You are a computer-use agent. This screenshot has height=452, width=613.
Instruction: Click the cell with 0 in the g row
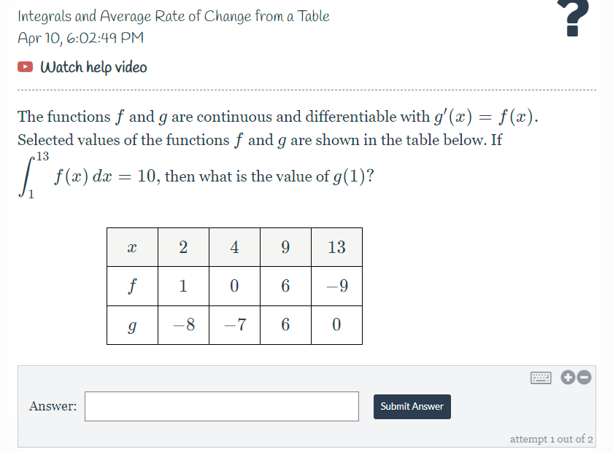click(x=336, y=324)
